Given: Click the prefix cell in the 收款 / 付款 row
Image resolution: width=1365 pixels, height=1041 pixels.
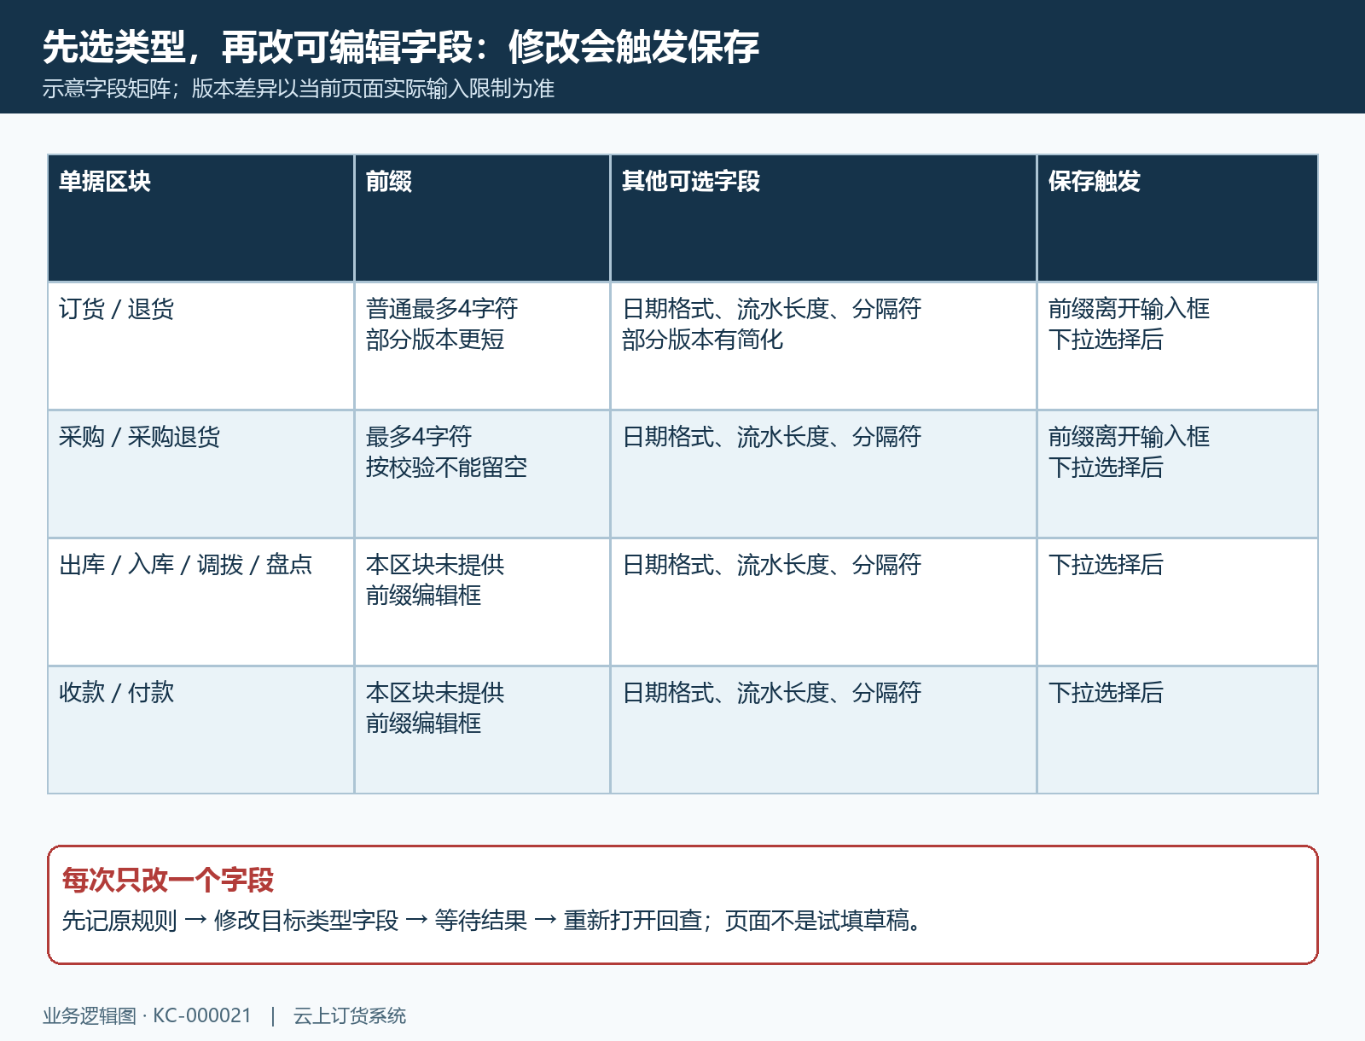Looking at the screenshot, I should (x=482, y=730).
